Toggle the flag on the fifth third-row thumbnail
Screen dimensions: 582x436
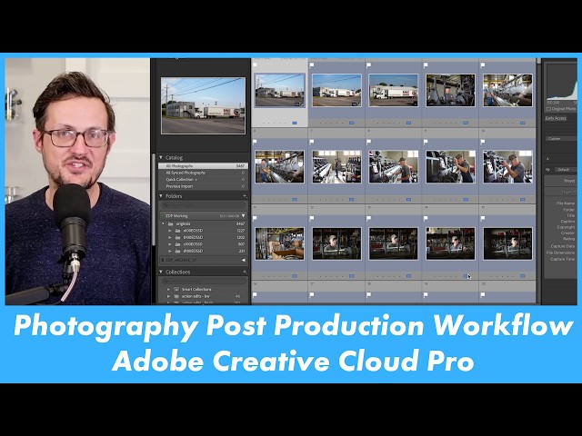click(483, 218)
